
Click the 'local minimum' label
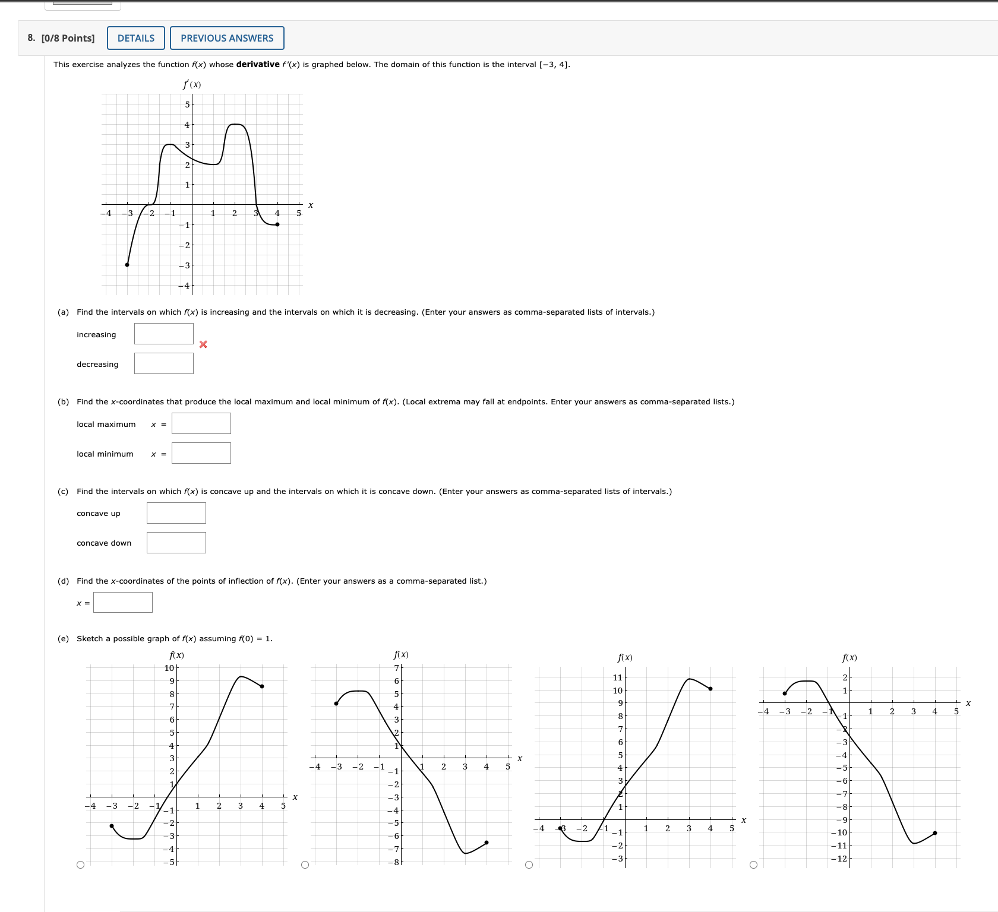[105, 454]
